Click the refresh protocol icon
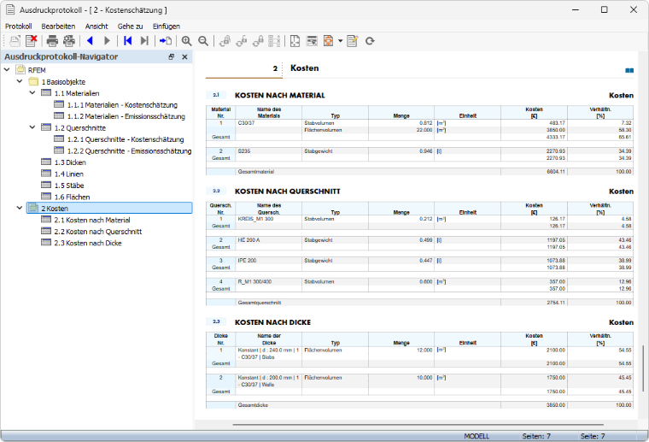Image resolution: width=649 pixels, height=442 pixels. tap(370, 40)
